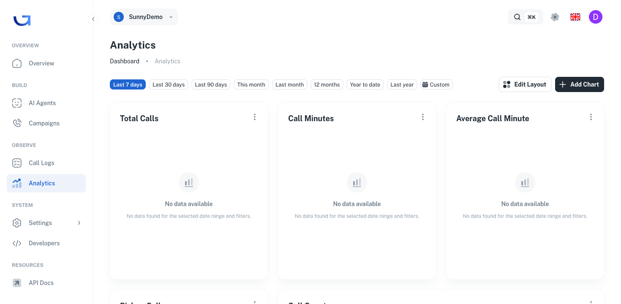
Task: Click the Edit Layout button
Action: (x=525, y=84)
